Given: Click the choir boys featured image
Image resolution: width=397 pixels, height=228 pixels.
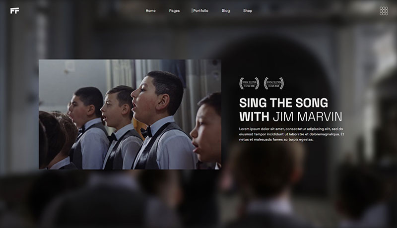Looking at the screenshot, I should (130, 114).
